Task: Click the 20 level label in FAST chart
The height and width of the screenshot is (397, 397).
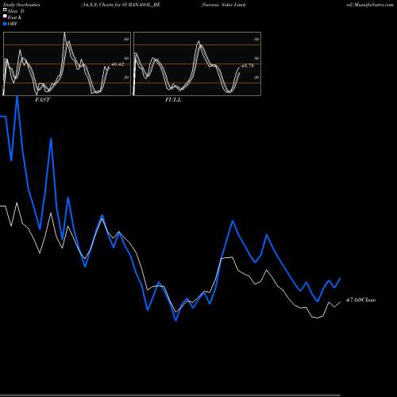Action: coord(126,77)
